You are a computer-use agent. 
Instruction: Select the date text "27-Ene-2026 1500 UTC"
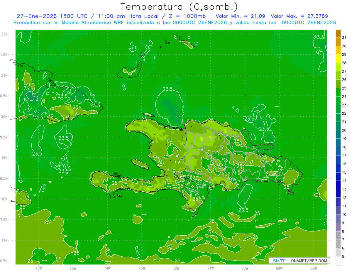click(52, 16)
